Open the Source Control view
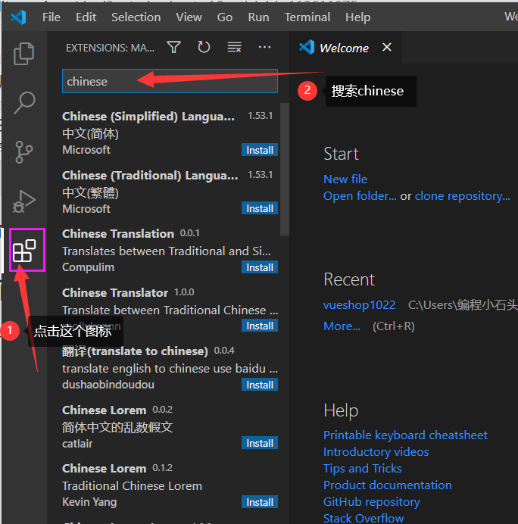 click(24, 152)
